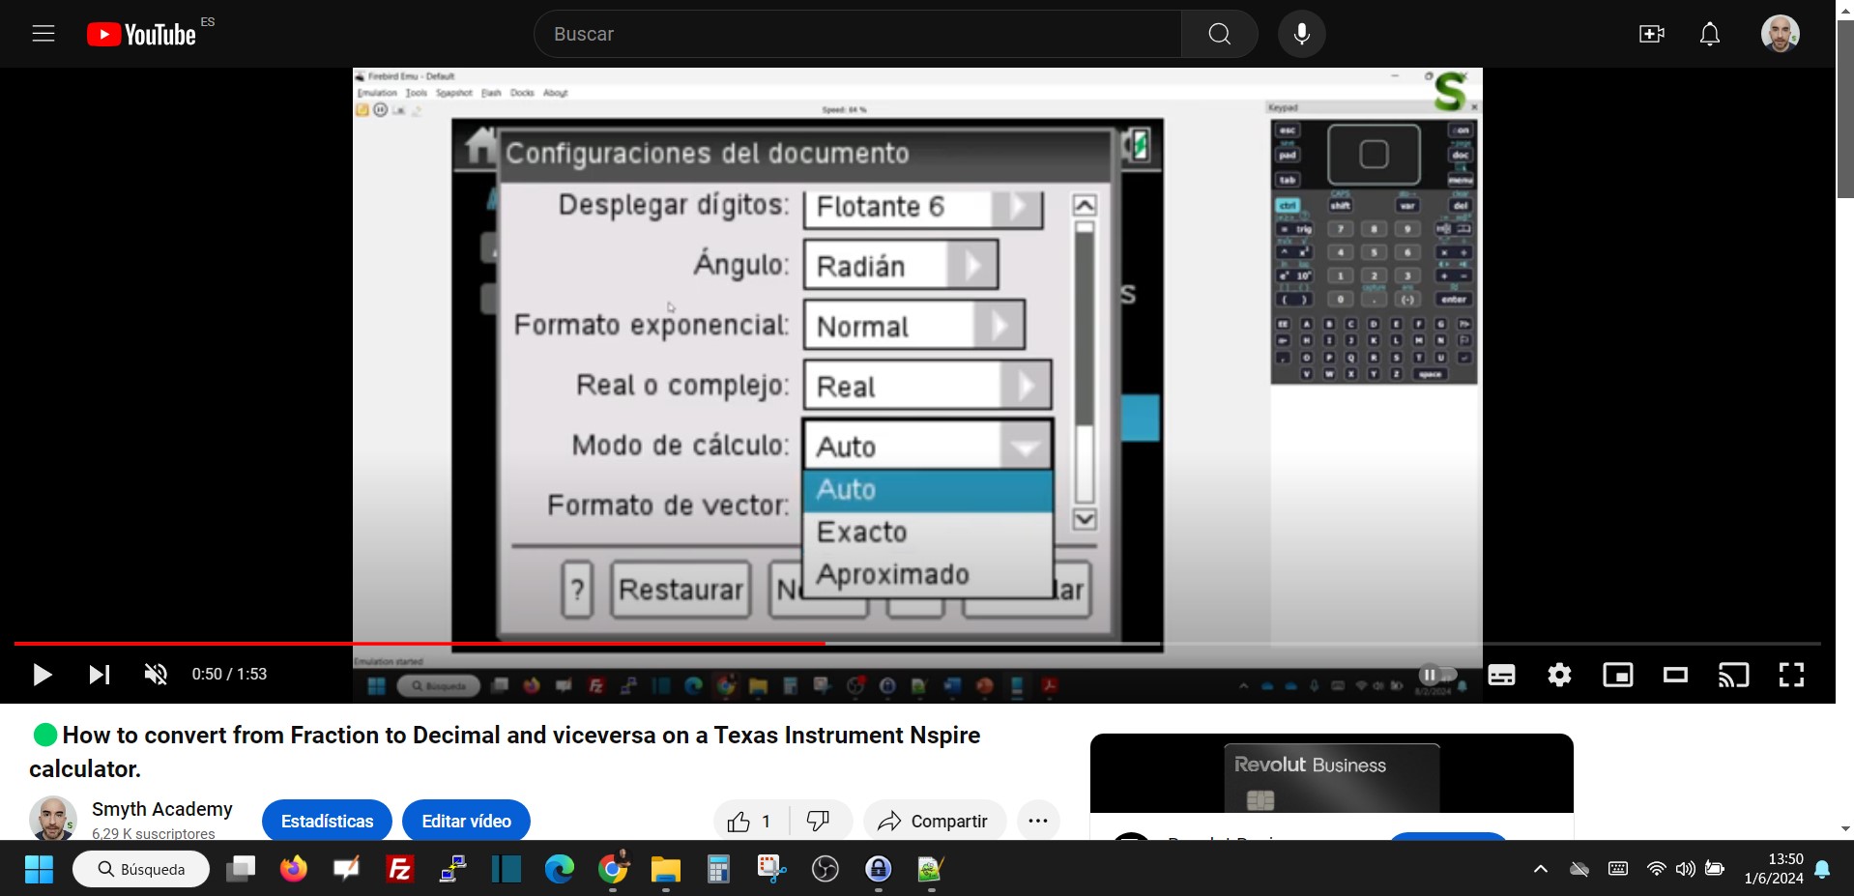This screenshot has height=896, width=1854.
Task: Click the Buscar search field
Action: [x=856, y=34]
